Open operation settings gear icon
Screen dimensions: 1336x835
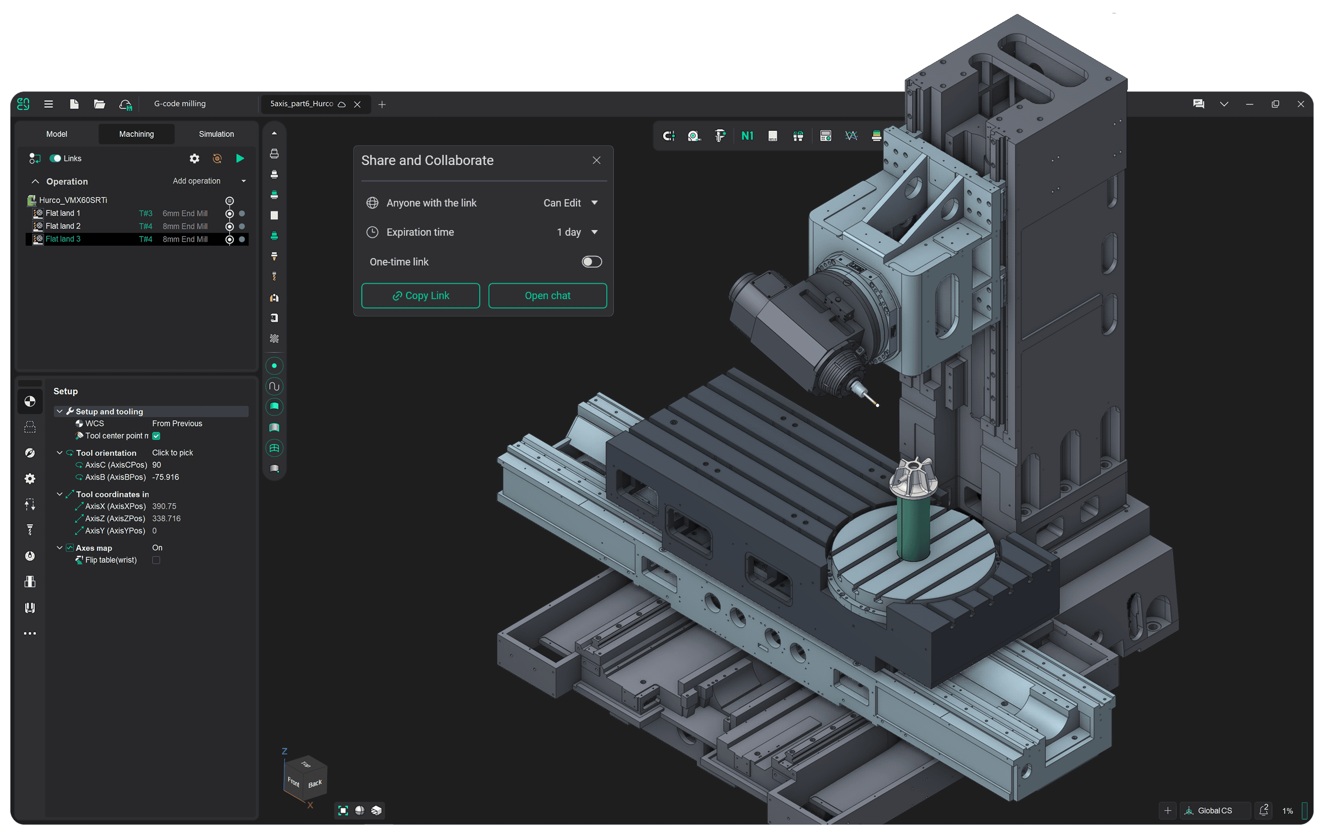[194, 158]
